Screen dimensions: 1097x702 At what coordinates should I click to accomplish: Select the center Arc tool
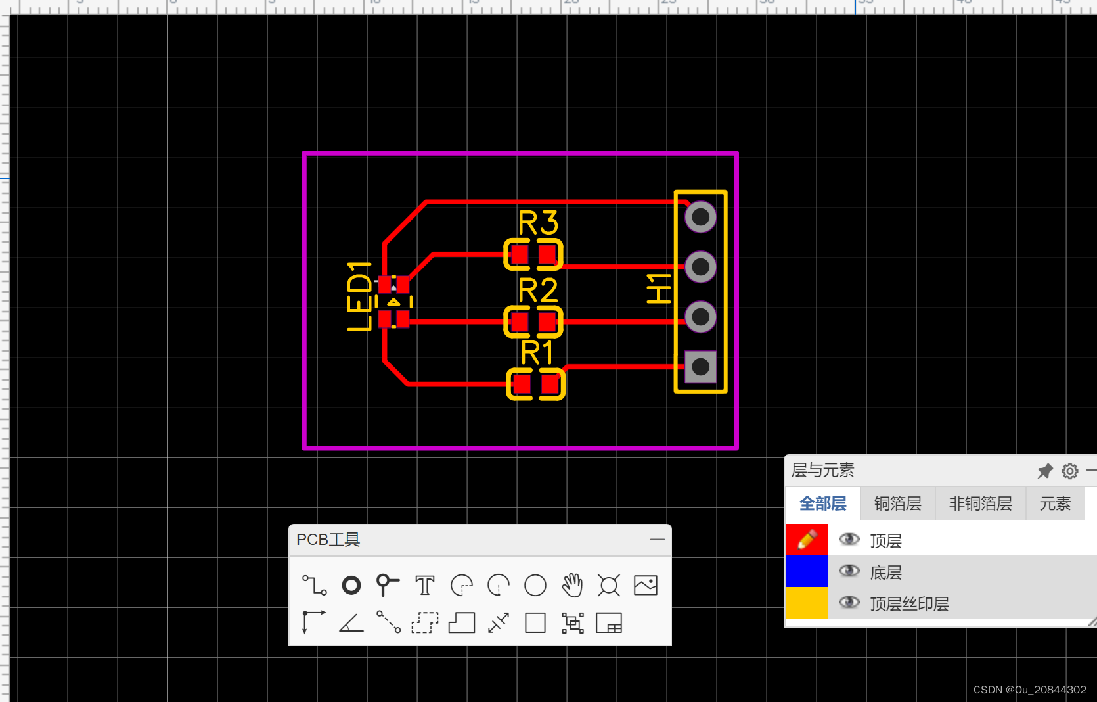pos(499,585)
